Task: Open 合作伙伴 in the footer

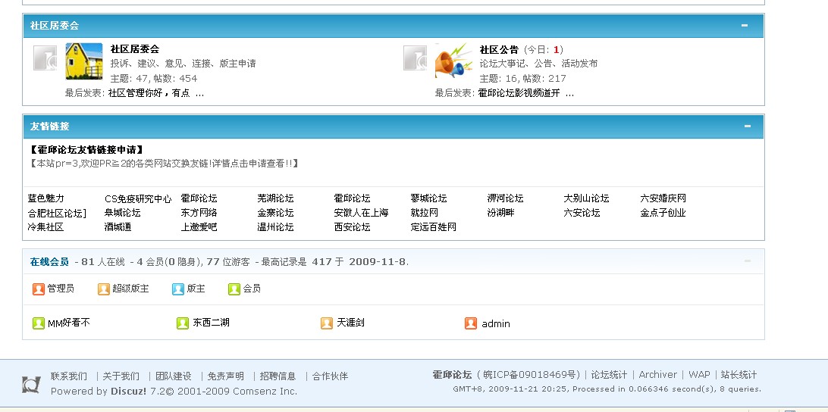Action: (330, 376)
